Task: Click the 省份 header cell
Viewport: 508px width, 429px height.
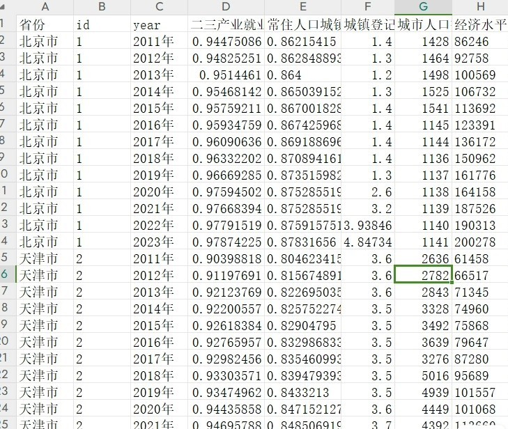Action: (x=45, y=24)
